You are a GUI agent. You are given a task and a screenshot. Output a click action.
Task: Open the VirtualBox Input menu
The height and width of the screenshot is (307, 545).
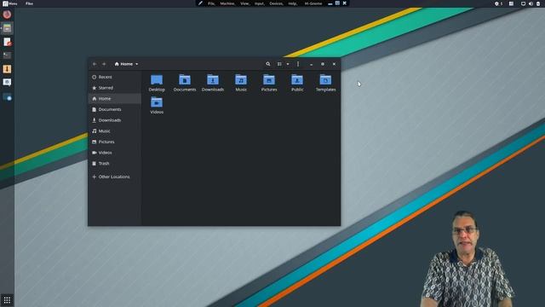259,3
